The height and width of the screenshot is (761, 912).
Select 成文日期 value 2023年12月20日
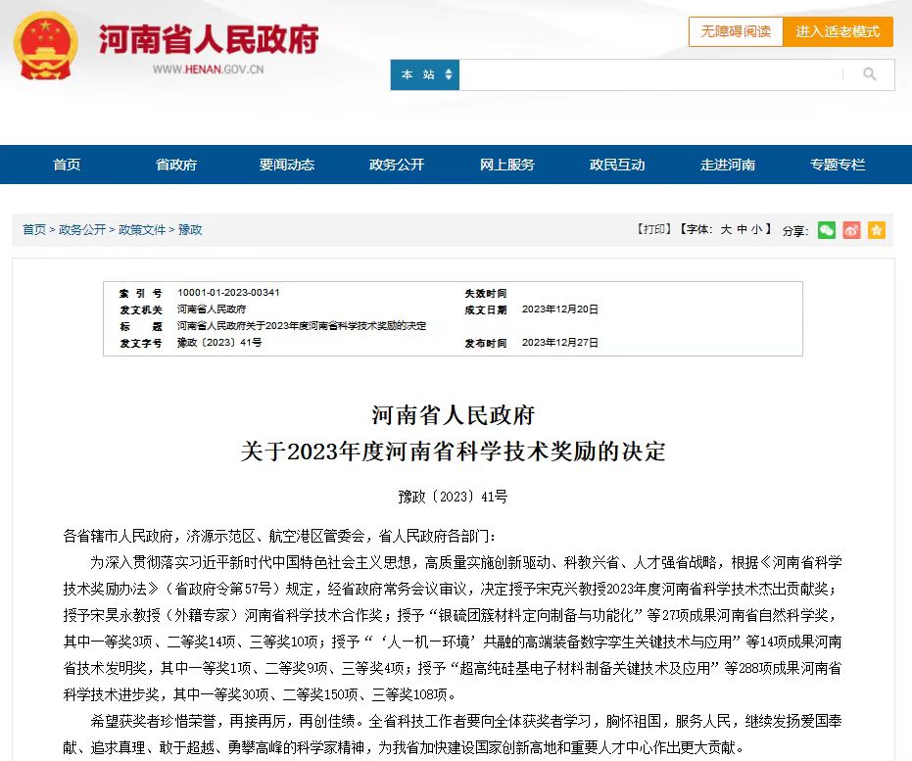coord(560,309)
